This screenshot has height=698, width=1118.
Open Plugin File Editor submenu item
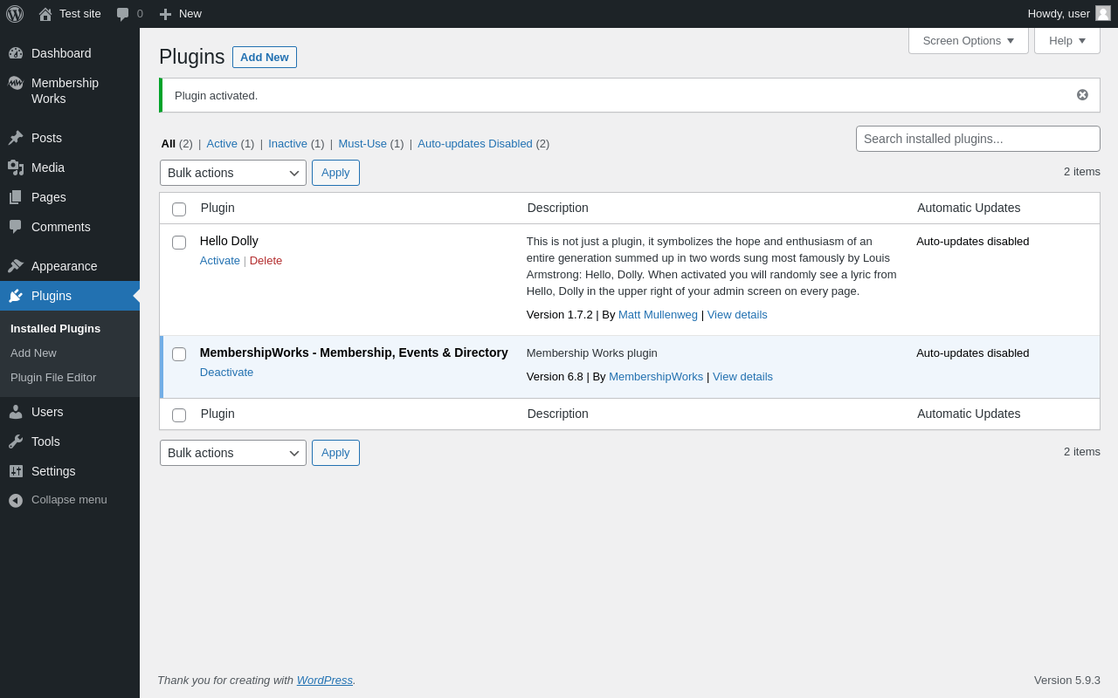(x=53, y=378)
